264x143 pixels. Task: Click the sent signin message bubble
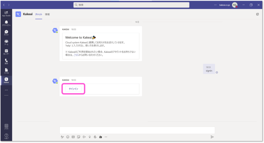pos(209,69)
